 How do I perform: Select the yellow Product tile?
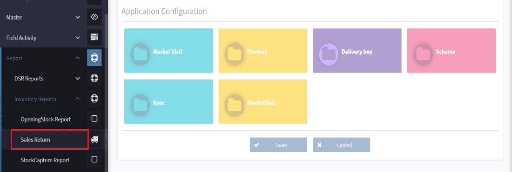(x=263, y=51)
